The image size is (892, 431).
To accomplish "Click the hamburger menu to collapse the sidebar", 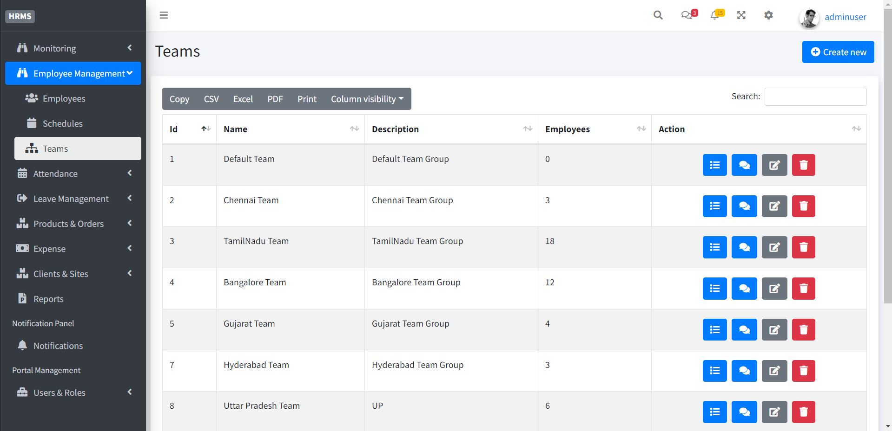I will tap(164, 15).
